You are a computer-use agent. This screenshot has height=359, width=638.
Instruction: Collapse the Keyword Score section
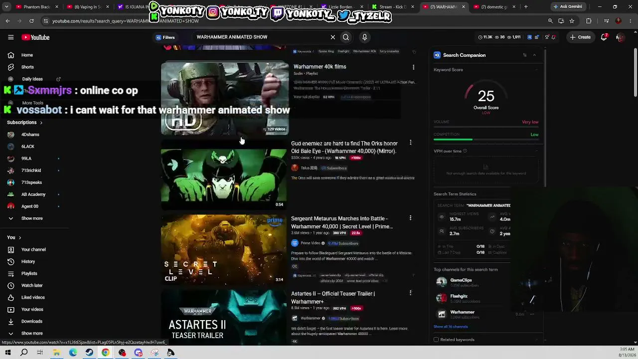(536, 70)
